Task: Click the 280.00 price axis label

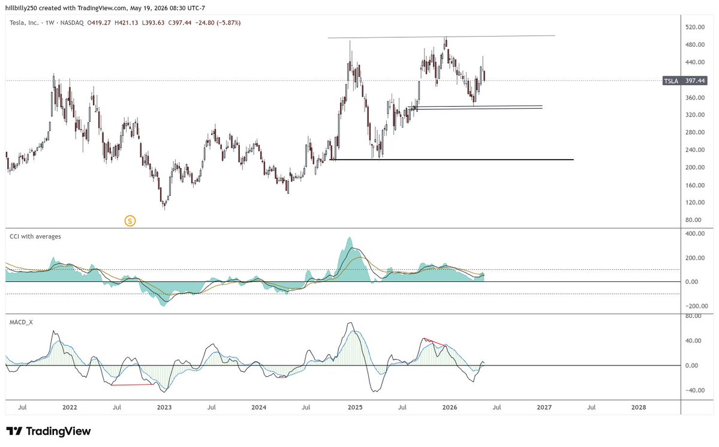Action: pos(694,132)
